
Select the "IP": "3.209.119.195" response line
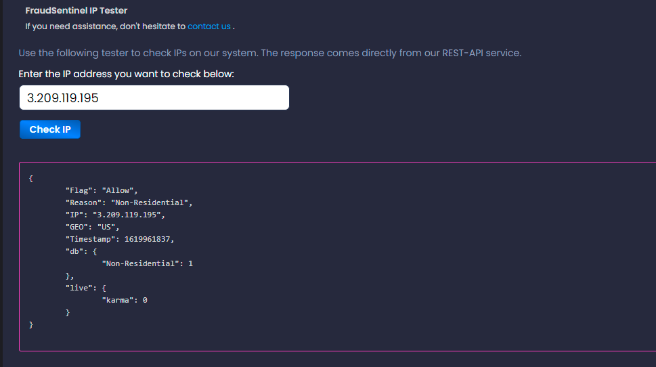[x=115, y=215]
